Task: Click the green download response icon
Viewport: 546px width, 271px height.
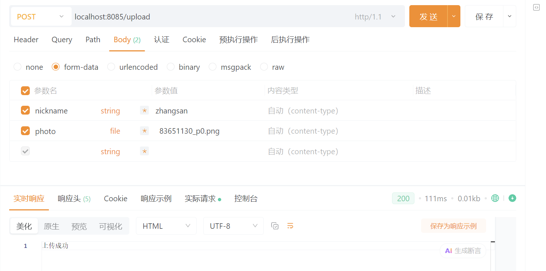Action: 512,198
